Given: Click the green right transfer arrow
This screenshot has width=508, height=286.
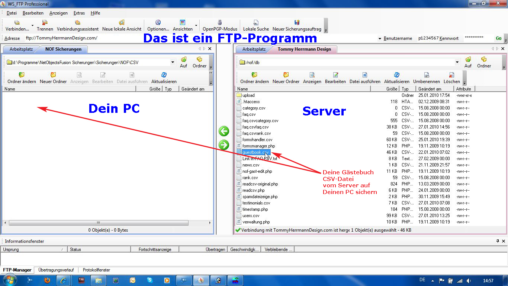Looking at the screenshot, I should pyautogui.click(x=224, y=144).
